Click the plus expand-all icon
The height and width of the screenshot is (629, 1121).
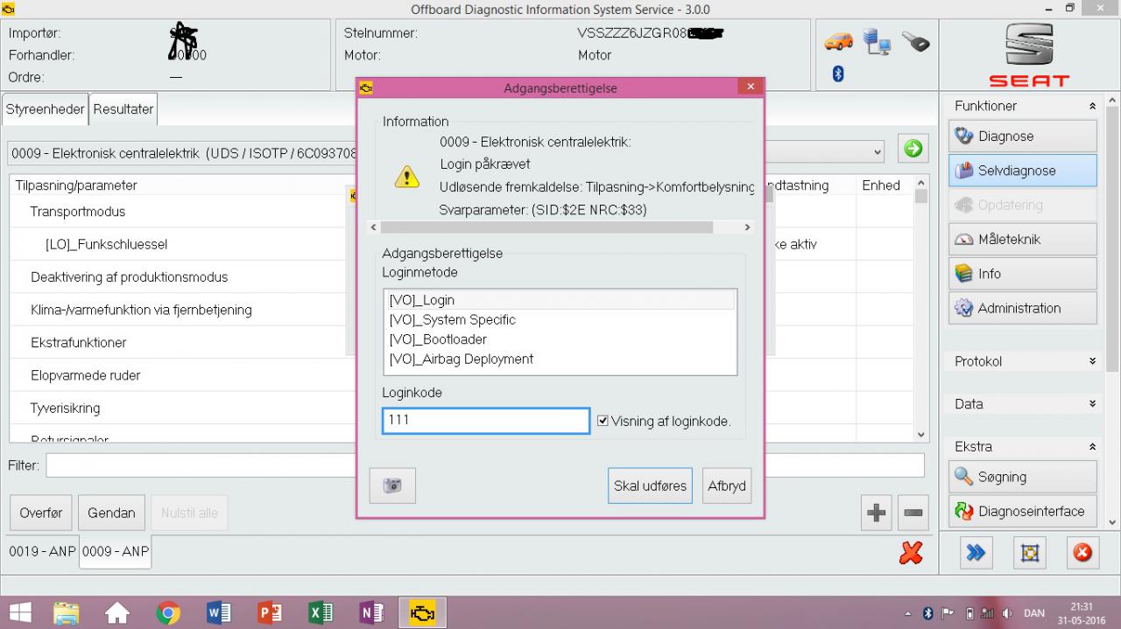pyautogui.click(x=876, y=513)
